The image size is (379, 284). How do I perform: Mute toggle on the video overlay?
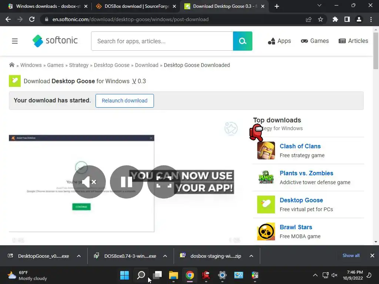pos(89,182)
